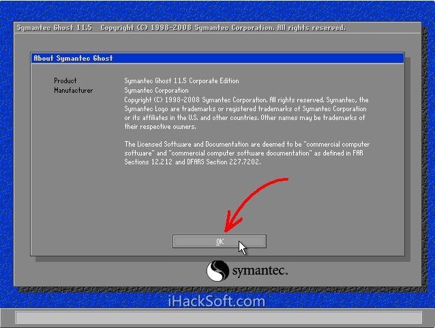Screen dimensions: 435x328
Task: Click the Licensed Software and Documentation paragraph
Action: (247, 144)
